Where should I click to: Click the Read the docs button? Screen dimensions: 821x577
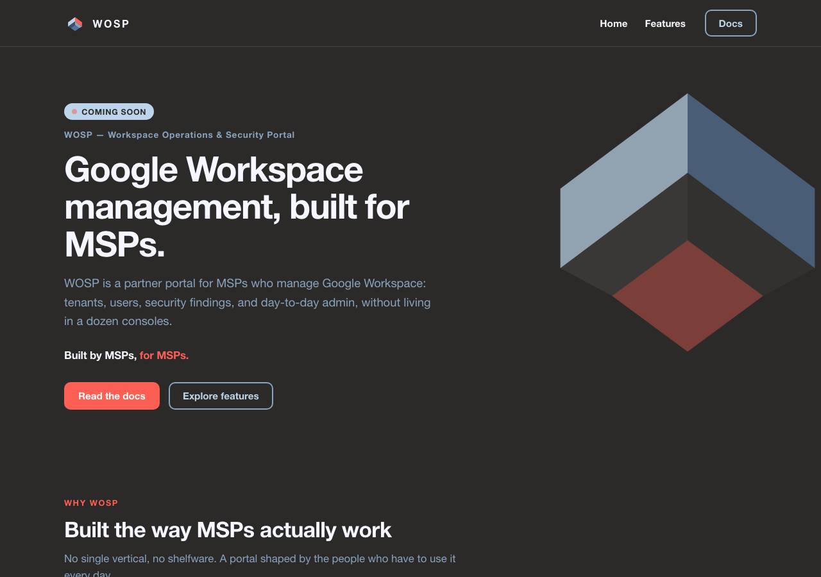click(x=112, y=396)
